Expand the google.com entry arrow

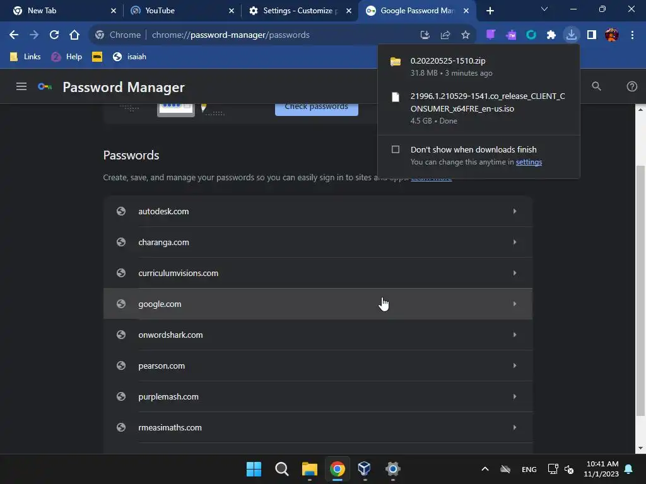coord(515,304)
